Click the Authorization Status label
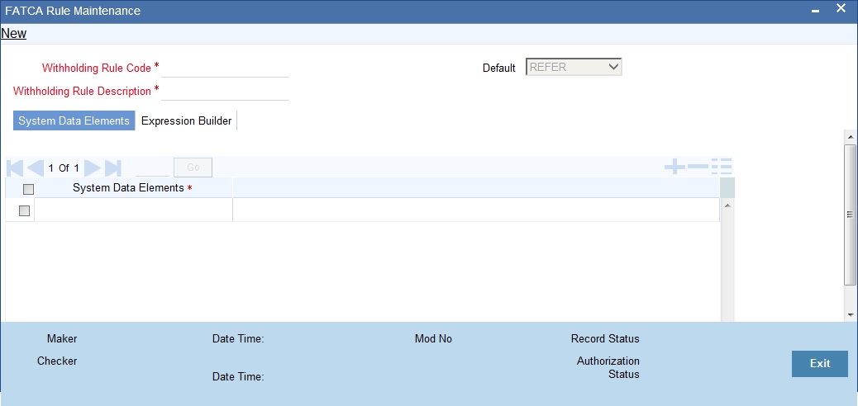 click(x=608, y=368)
